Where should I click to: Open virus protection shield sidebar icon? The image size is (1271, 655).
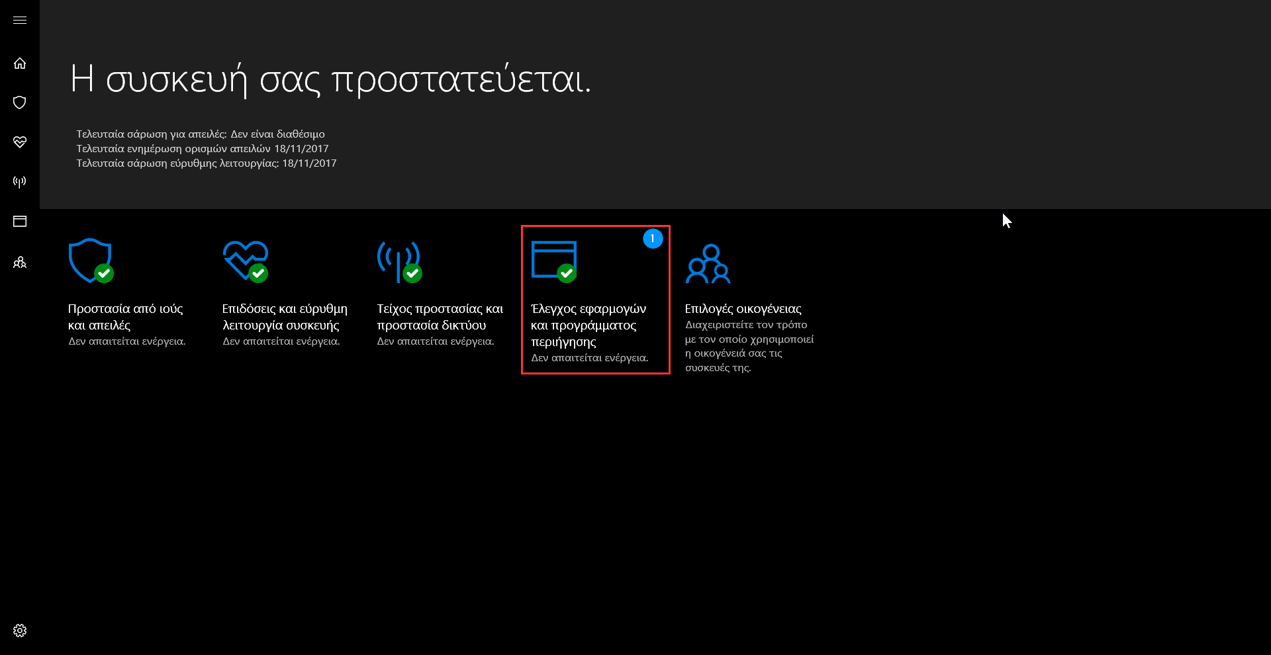point(20,103)
